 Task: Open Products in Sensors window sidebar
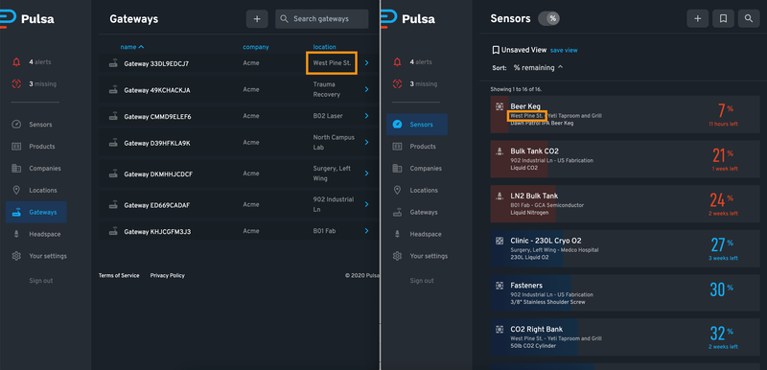pos(417,147)
